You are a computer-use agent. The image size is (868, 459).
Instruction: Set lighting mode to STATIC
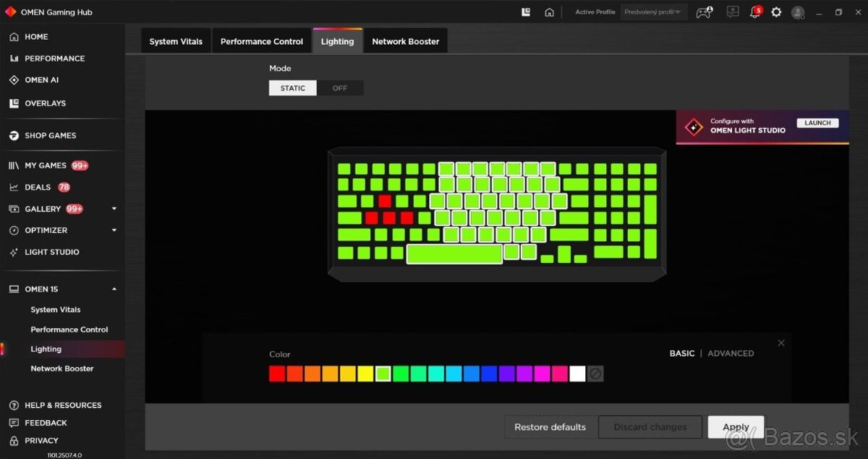tap(293, 88)
